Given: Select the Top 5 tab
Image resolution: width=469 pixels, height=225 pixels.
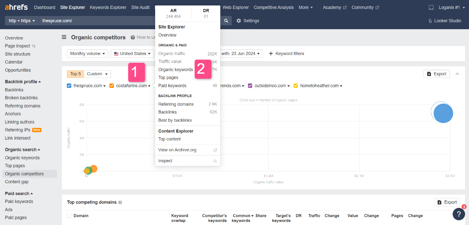Looking at the screenshot, I should point(75,74).
